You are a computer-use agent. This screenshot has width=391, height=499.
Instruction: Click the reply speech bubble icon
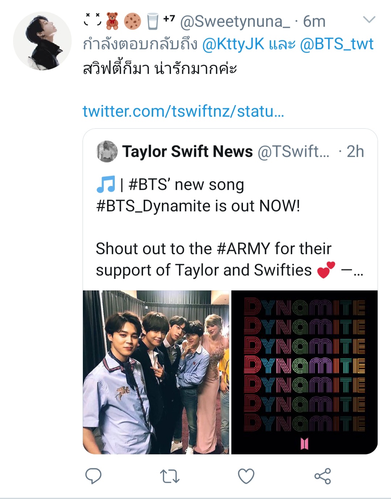[x=93, y=476]
